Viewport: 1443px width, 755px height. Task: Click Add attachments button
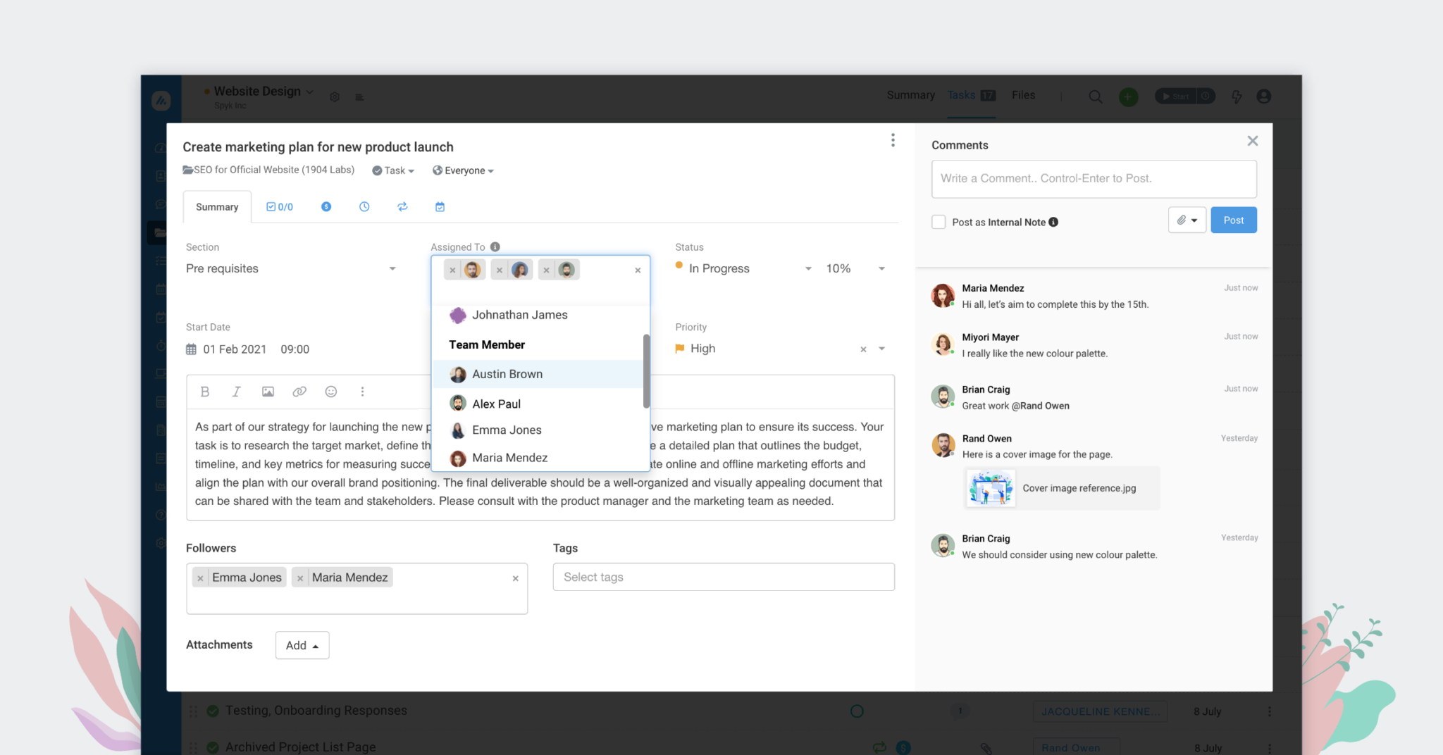302,645
